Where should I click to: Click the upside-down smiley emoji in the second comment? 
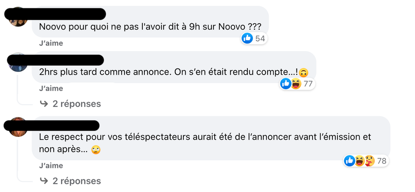coord(303,73)
